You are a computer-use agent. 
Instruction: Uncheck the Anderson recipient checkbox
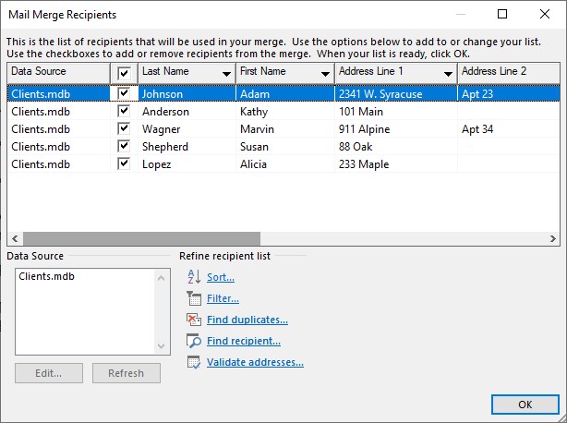[x=124, y=111]
